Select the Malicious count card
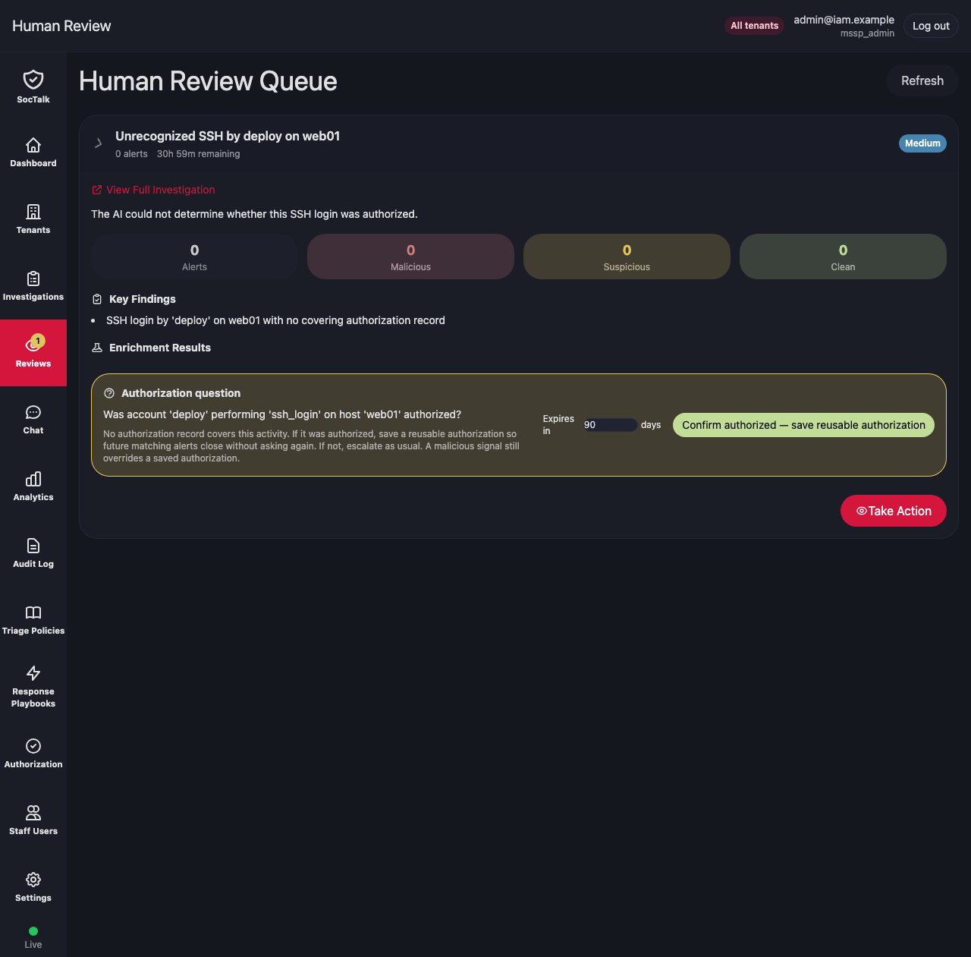The width and height of the screenshot is (971, 957). point(410,257)
